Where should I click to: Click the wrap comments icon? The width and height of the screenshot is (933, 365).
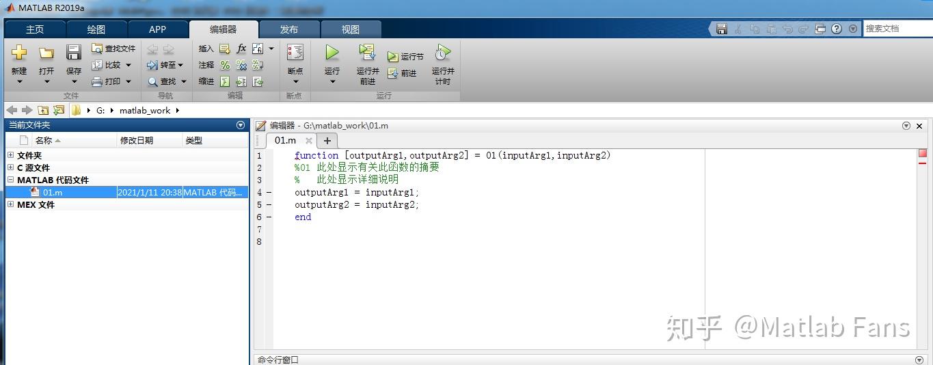coord(258,65)
